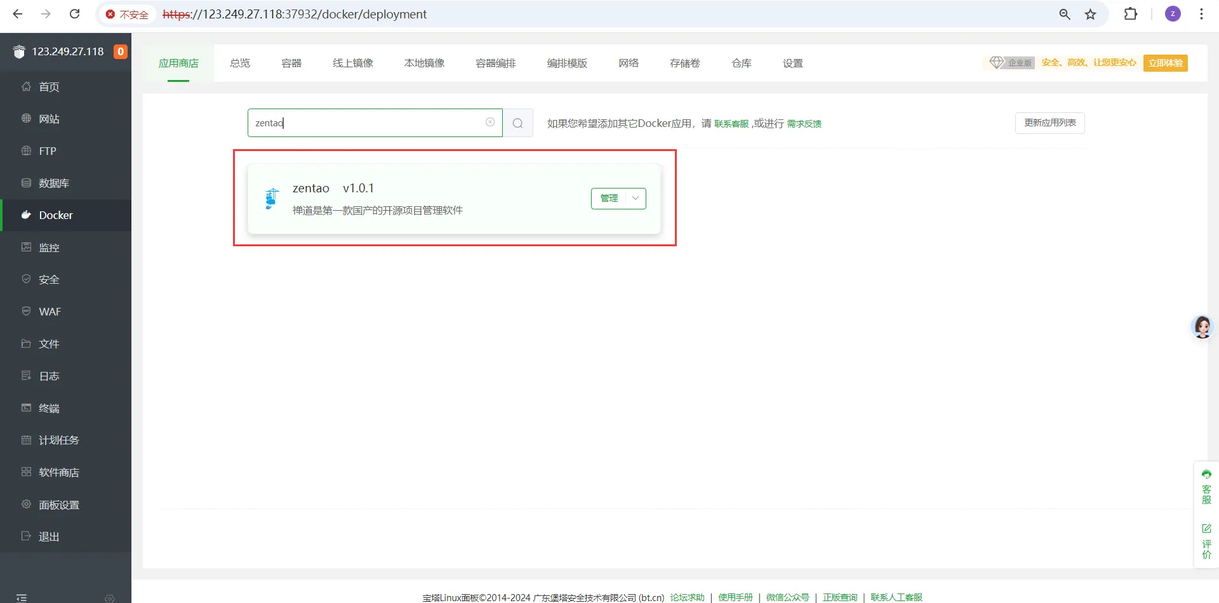Switch to the 设置 tab
This screenshot has height=603, width=1219.
(793, 63)
